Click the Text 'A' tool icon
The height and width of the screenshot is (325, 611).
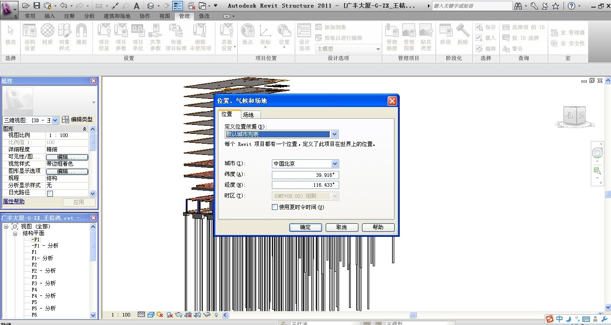tap(137, 6)
